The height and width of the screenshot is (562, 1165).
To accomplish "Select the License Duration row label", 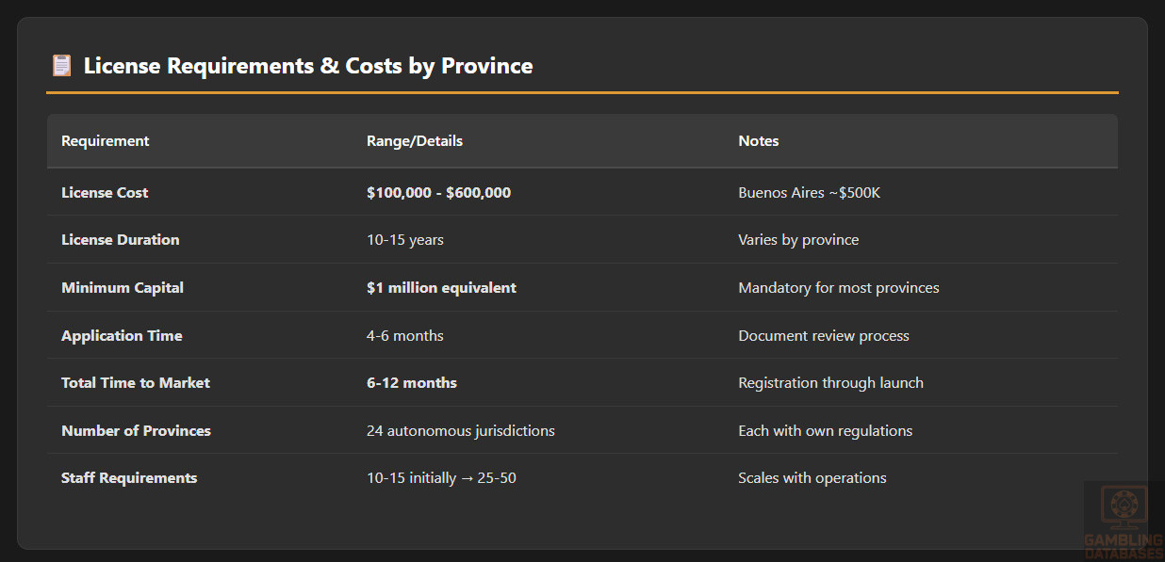I will click(120, 240).
